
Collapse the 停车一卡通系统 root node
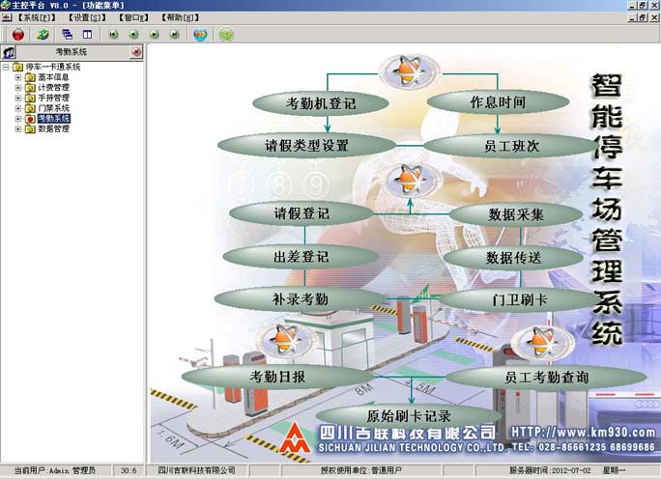point(6,67)
